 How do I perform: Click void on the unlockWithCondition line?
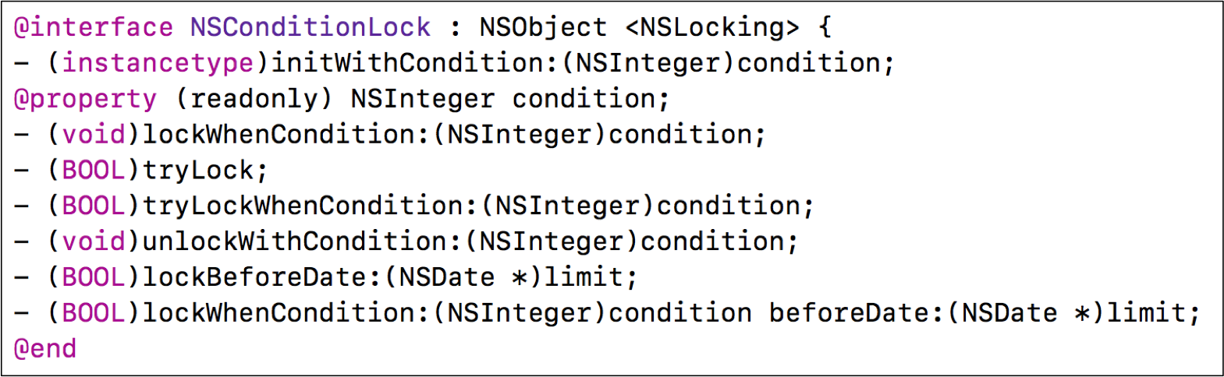click(x=94, y=241)
